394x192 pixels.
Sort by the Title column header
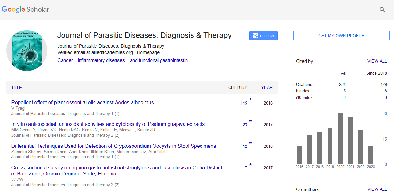[x=17, y=88]
